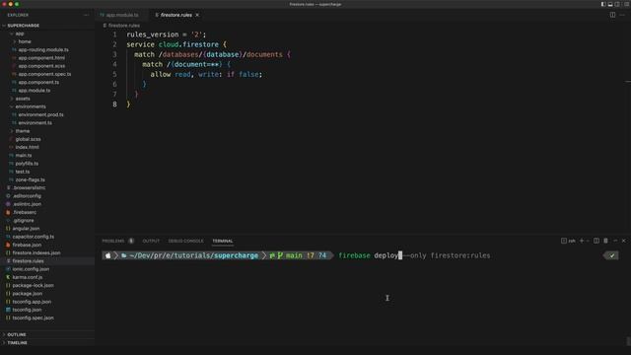This screenshot has width=631, height=355.
Task: Open angular.json file
Action: tap(26, 228)
